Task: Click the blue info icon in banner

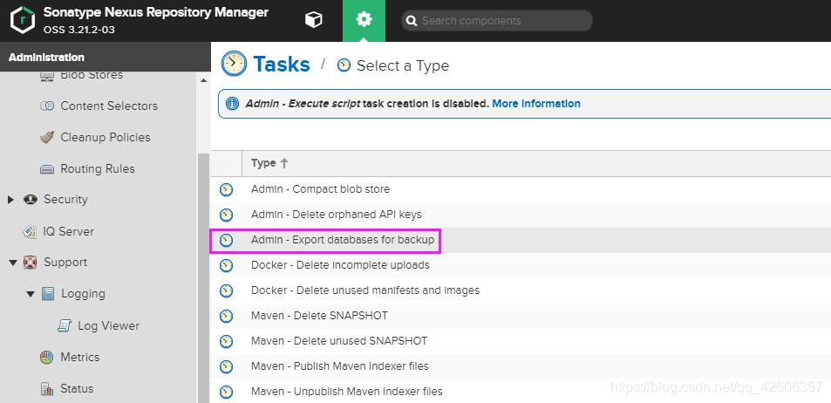Action: point(232,104)
